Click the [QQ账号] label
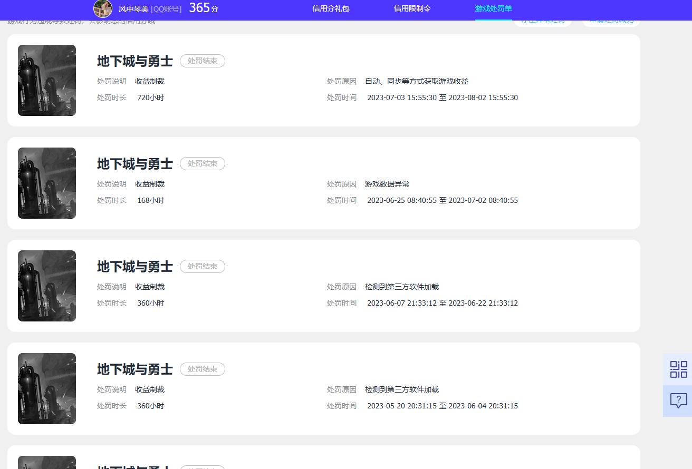 pos(166,9)
